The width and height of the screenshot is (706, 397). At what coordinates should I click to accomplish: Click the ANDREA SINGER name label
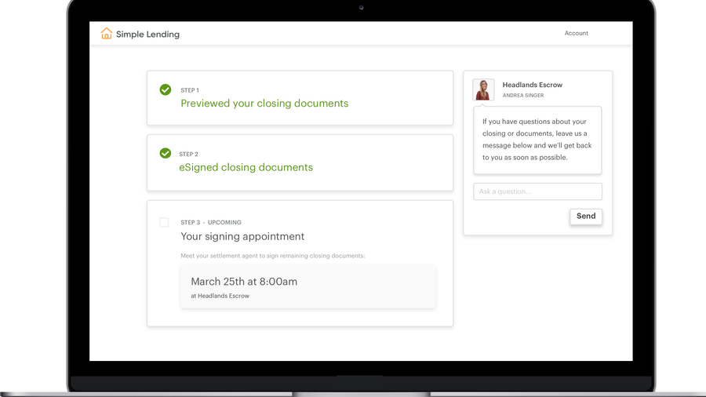click(522, 96)
